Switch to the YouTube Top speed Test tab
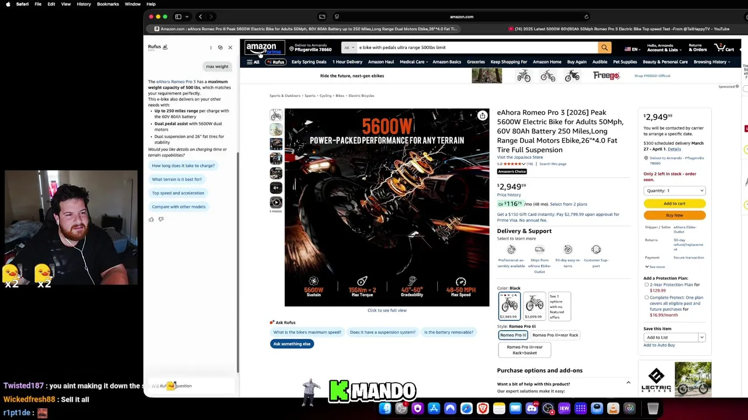This screenshot has height=420, width=748. pos(618,29)
